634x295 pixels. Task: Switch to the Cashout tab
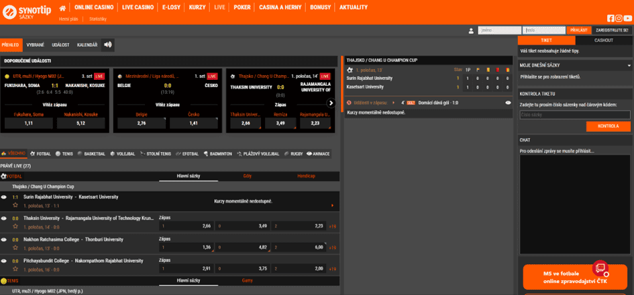point(604,40)
